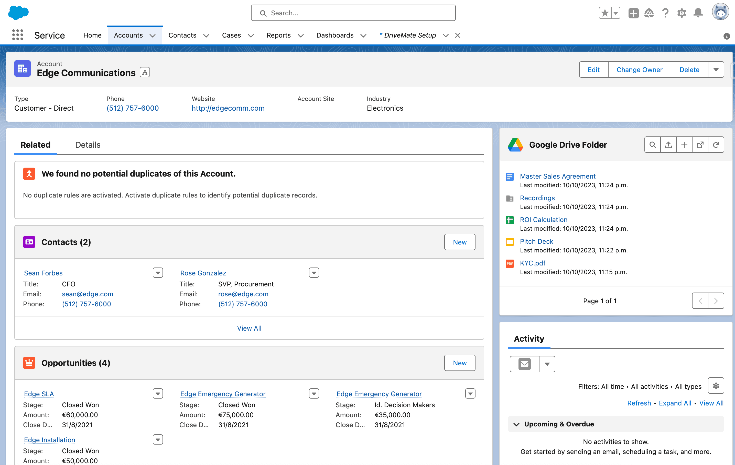Expand the DriveMate Setup tab dropdown chevron
Screen dimensions: 735x465
[x=446, y=36]
